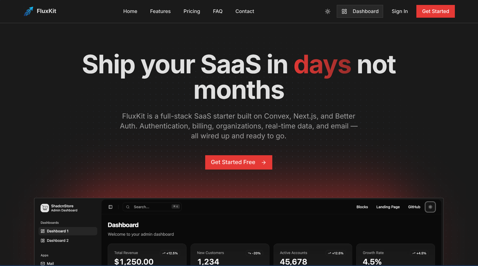Click the ⌘K shortcut badge

tap(176, 206)
